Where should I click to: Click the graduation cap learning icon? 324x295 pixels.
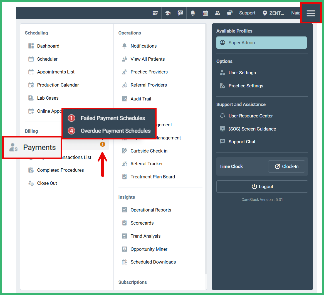tap(167, 13)
